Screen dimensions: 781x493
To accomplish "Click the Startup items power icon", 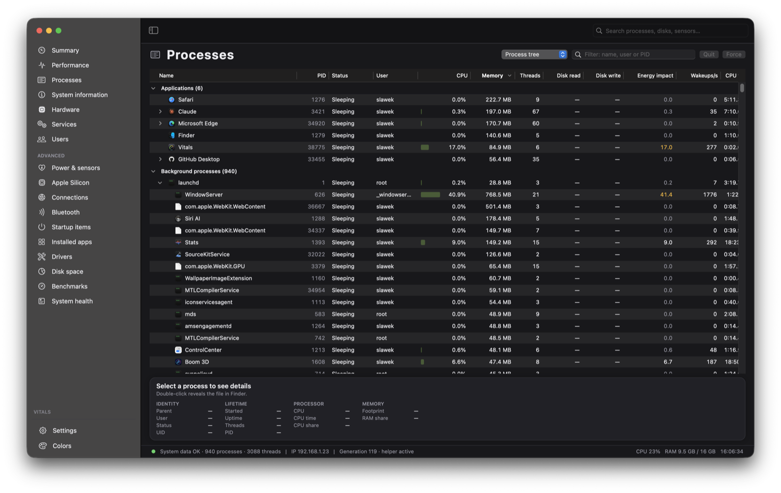I will click(42, 227).
